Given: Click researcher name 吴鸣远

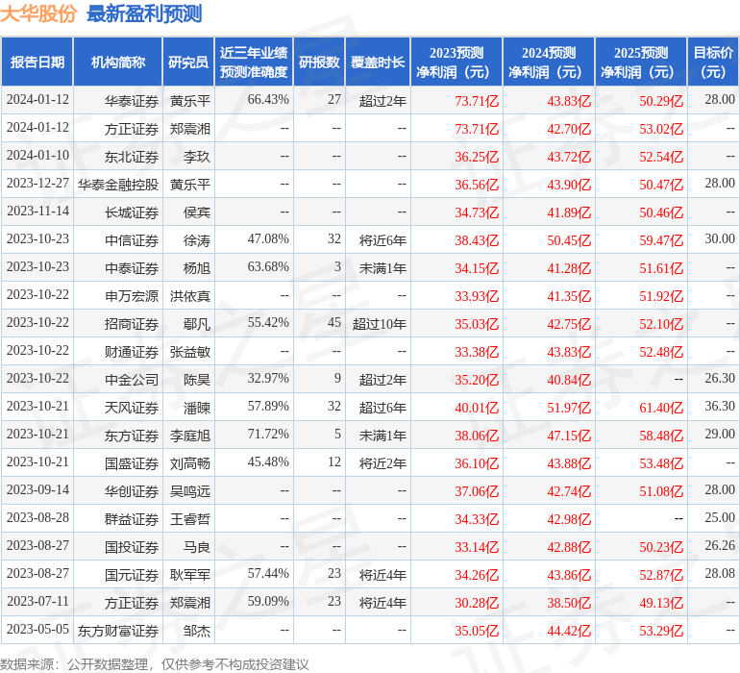Looking at the screenshot, I should 190,490.
